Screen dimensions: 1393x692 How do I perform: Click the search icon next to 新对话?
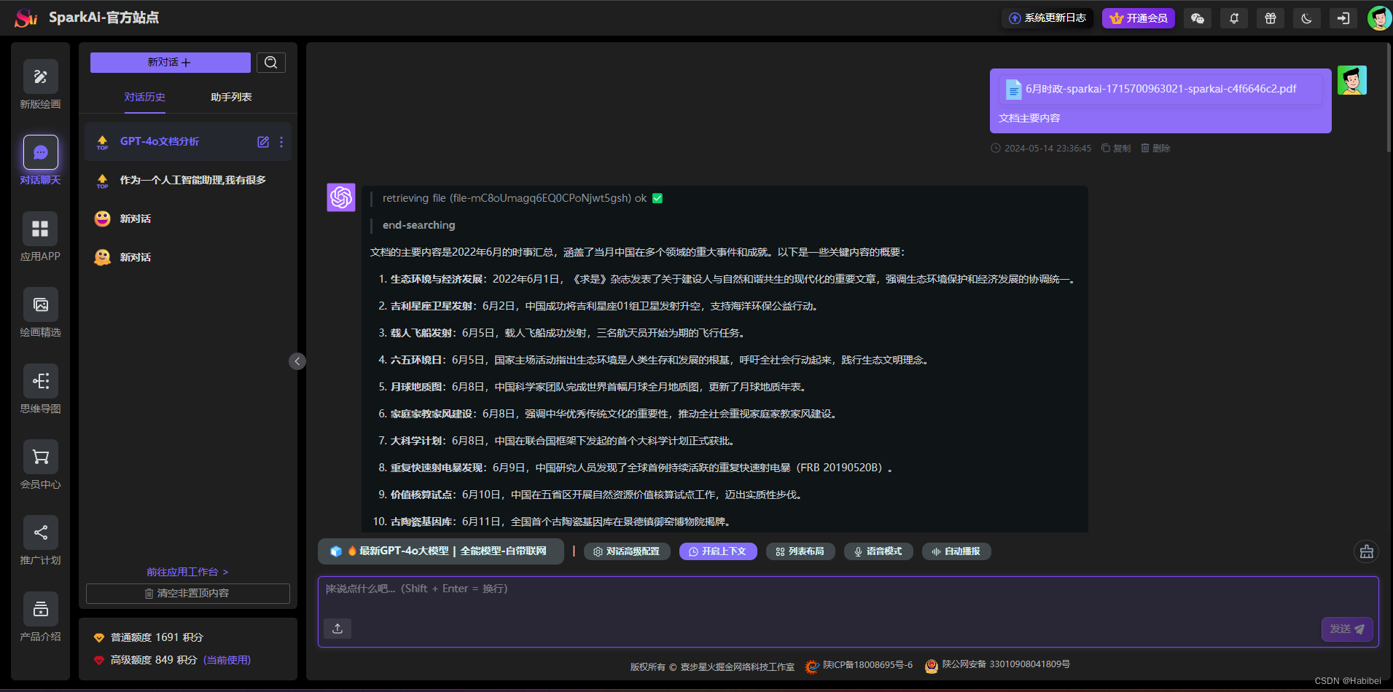click(271, 63)
